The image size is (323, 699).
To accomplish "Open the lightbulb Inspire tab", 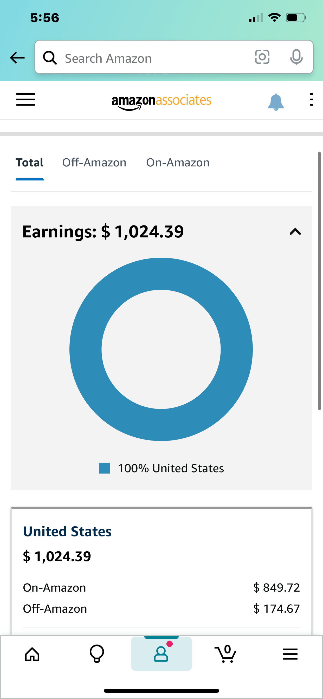I will click(97, 654).
